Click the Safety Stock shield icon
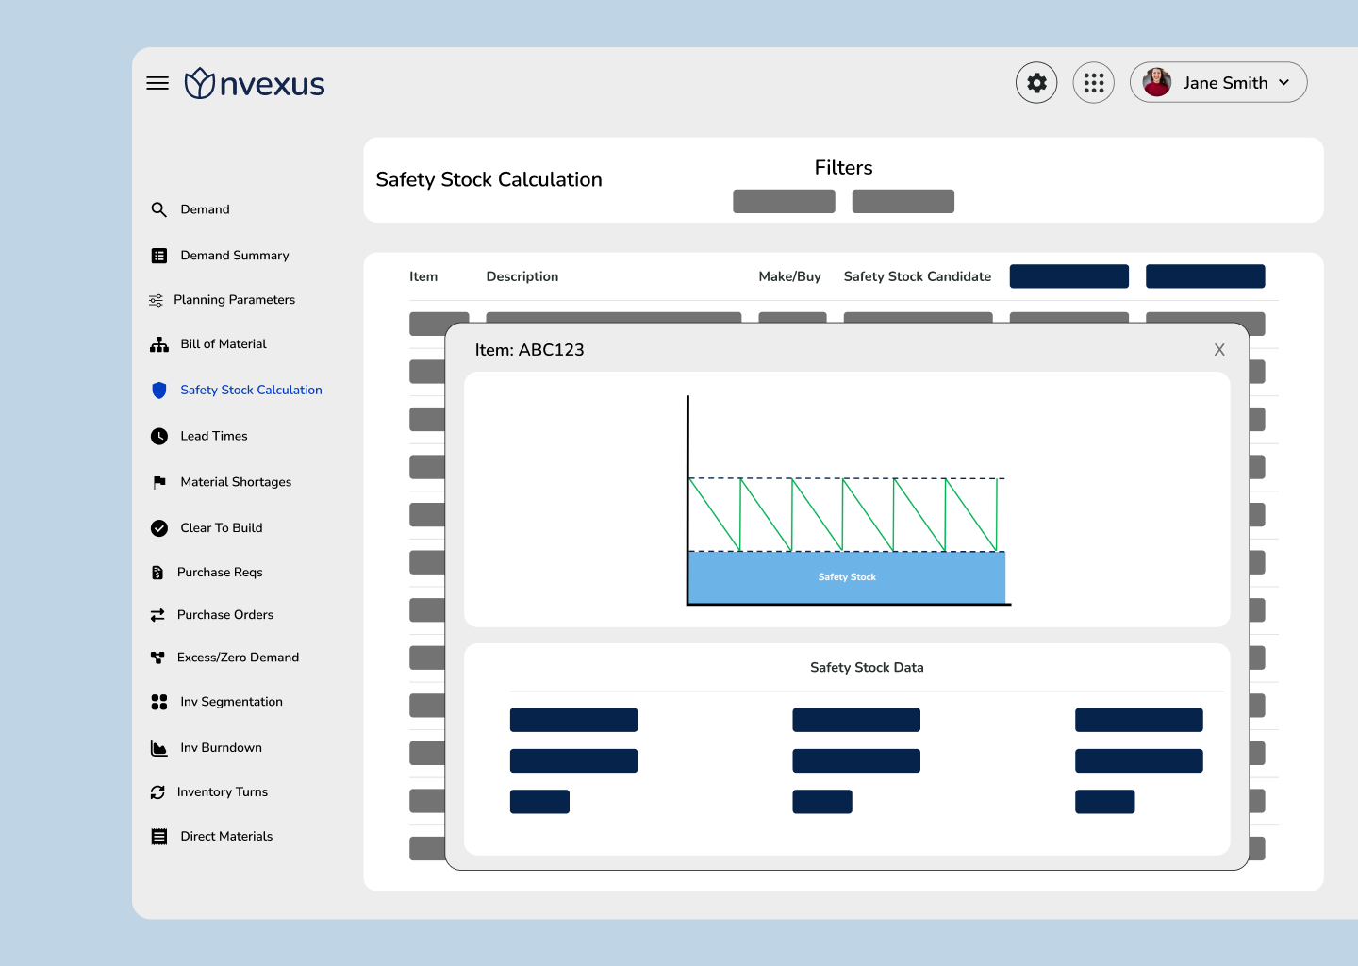 pos(159,390)
